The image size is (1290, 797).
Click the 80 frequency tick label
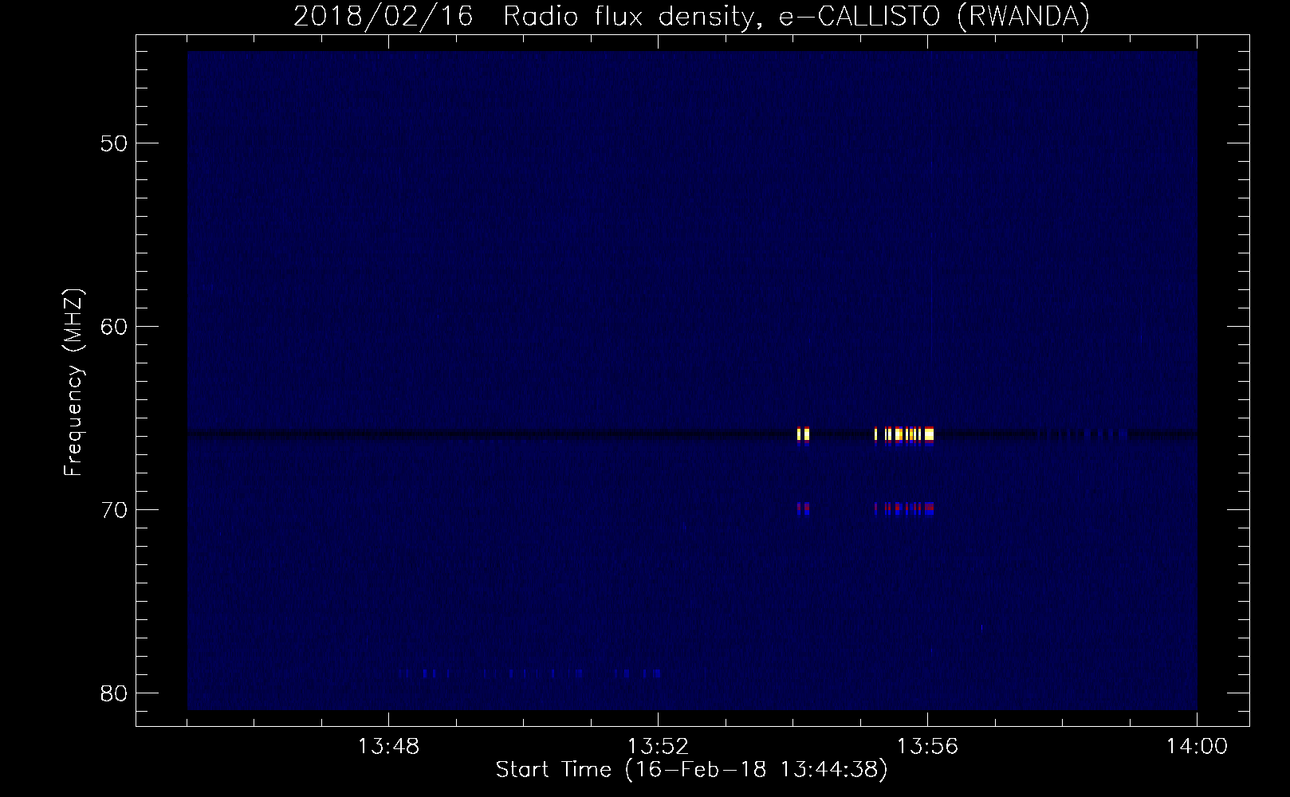115,693
